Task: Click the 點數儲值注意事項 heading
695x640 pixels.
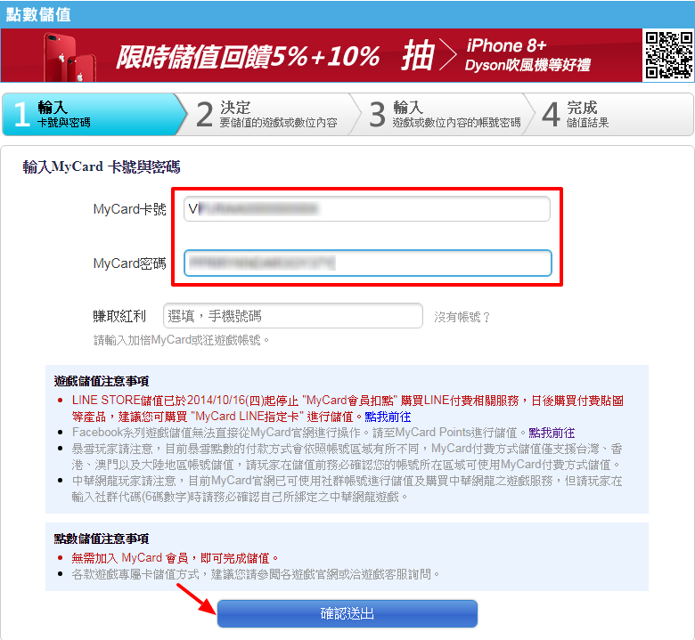Action: click(x=102, y=539)
